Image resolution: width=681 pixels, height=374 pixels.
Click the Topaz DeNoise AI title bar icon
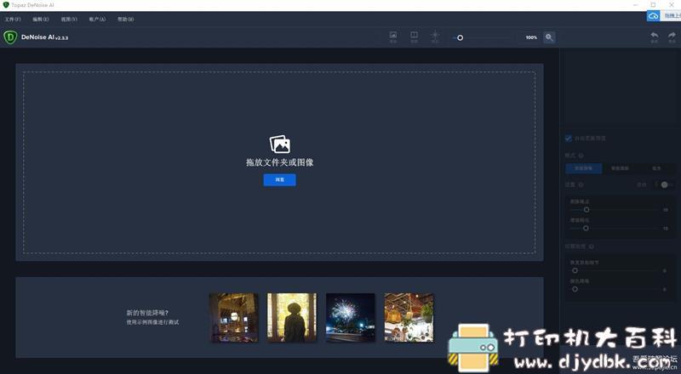pos(6,5)
